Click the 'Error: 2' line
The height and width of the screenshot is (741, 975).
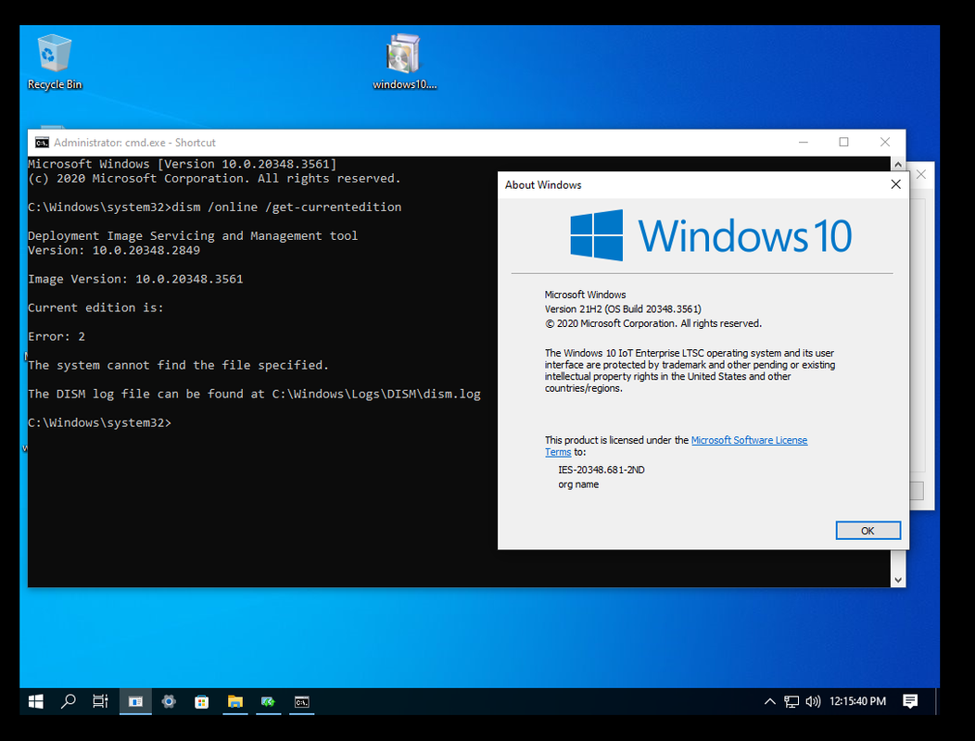(57, 337)
